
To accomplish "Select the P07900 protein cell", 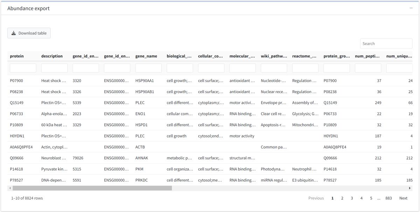I will click(x=16, y=81).
